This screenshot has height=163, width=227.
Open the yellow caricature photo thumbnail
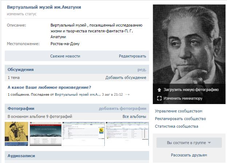coord(16,134)
